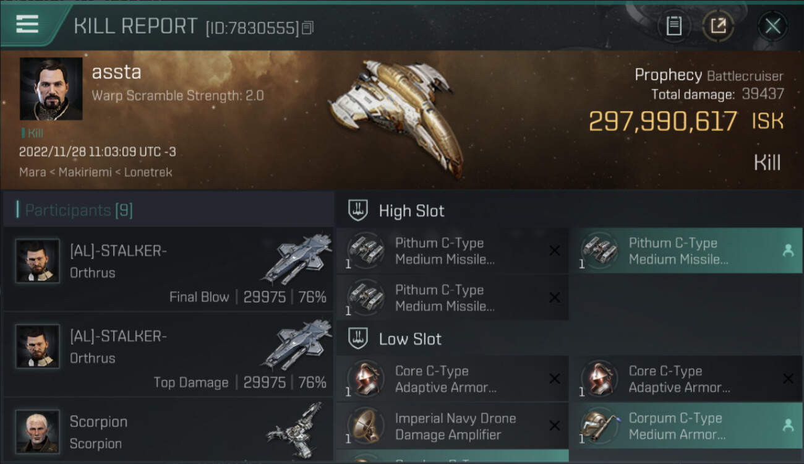Click the X on first Pithum C-Type module

[x=555, y=251]
